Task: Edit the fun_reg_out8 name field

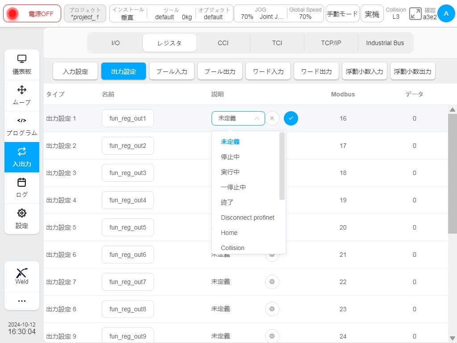Action: 128,309
